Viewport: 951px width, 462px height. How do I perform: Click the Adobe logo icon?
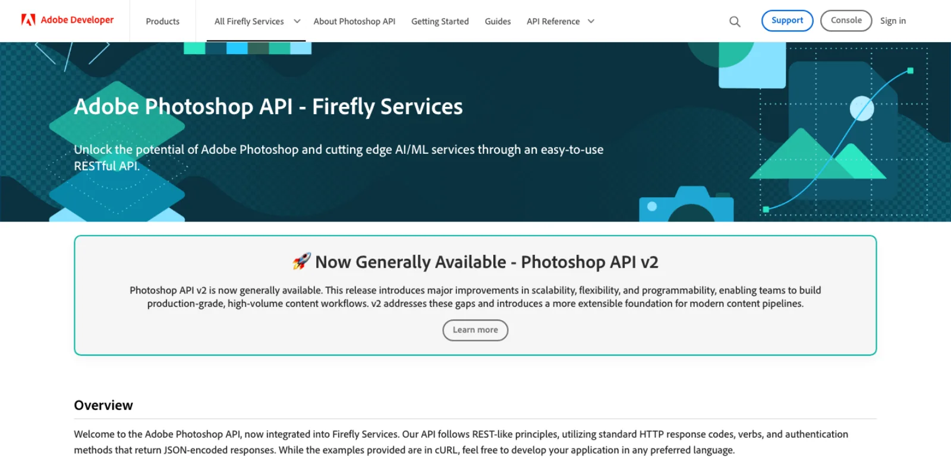pos(28,20)
